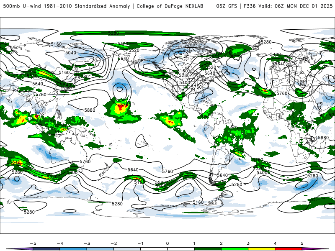Image resolution: width=335 pixels, height=251 pixels.
Task: Click the "4" colorbar tick label
Action: 275,243
